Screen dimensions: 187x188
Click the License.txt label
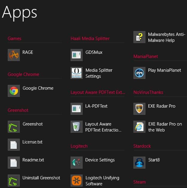(x=32, y=142)
